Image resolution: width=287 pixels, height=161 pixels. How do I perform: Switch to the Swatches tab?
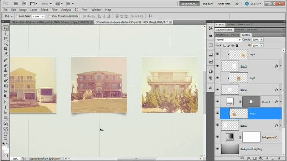pos(244,25)
